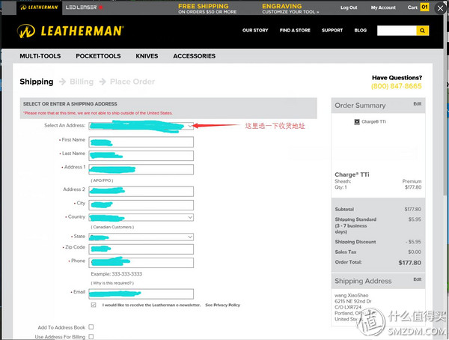Switch to the LED Lenser brand tab

(x=84, y=7)
